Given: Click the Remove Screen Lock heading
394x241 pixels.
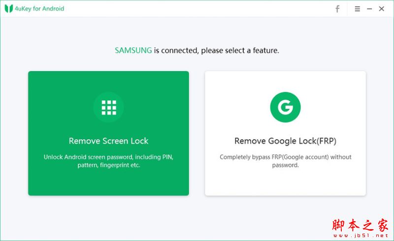Looking at the screenshot, I should pos(108,141).
